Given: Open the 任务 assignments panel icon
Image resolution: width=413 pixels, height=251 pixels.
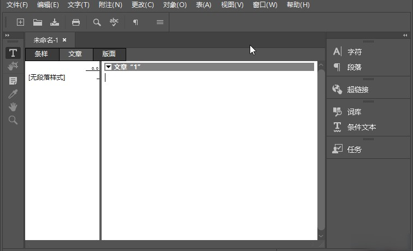Looking at the screenshot, I should (338, 149).
